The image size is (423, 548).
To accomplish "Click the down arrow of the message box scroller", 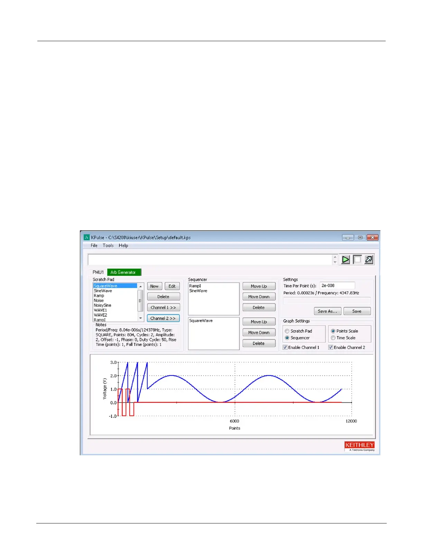I will tap(335, 262).
